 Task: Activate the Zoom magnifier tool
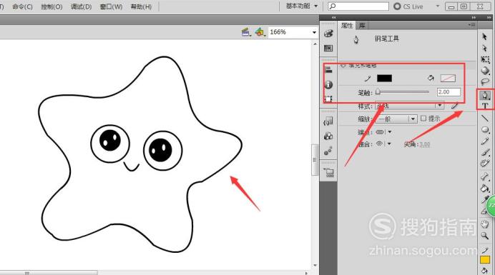(484, 236)
